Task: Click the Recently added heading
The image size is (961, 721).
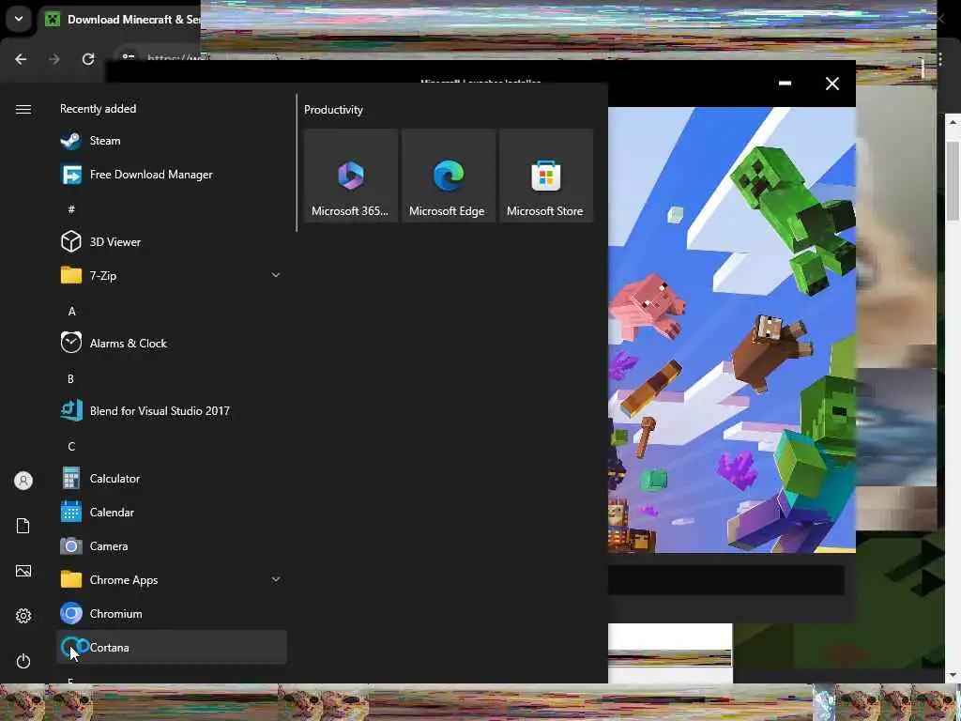Action: (98, 109)
